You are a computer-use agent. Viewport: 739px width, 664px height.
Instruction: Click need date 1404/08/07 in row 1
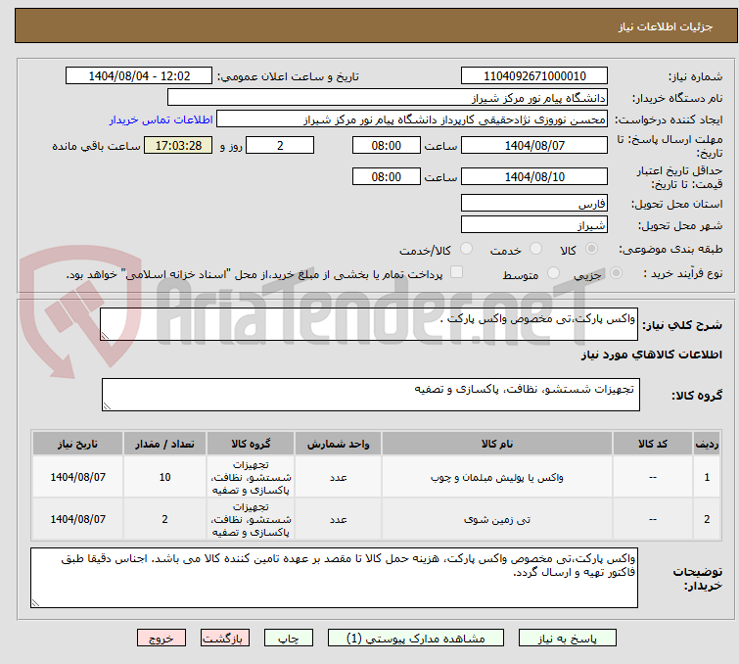[x=77, y=477]
